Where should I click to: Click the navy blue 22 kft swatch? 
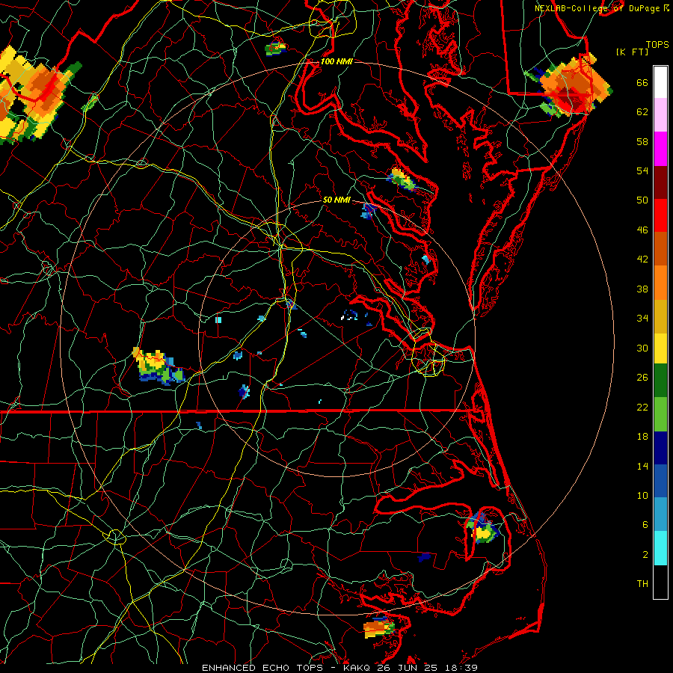pos(660,448)
